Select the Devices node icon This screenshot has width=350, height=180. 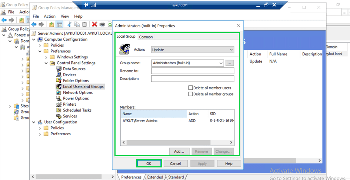pos(59,75)
